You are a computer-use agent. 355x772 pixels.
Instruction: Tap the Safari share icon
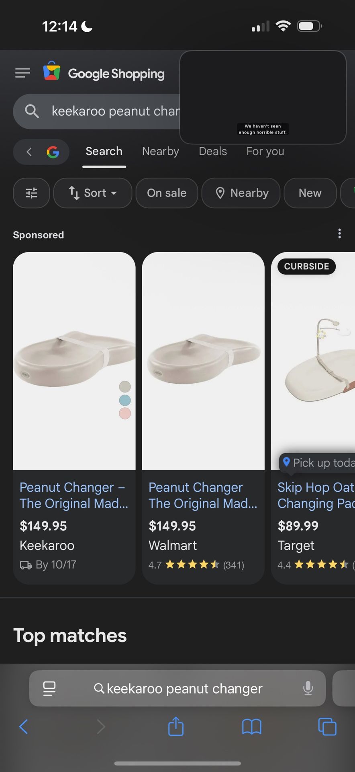(x=176, y=727)
